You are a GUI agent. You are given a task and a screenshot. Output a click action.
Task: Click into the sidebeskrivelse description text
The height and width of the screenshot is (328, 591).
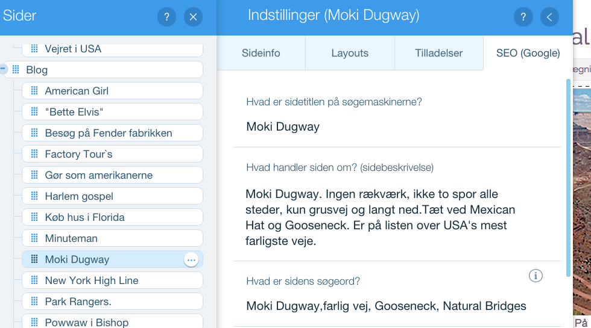381,217
